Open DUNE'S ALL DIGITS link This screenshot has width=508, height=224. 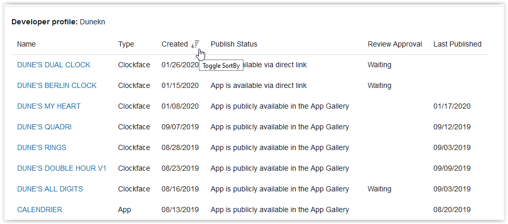pos(50,189)
